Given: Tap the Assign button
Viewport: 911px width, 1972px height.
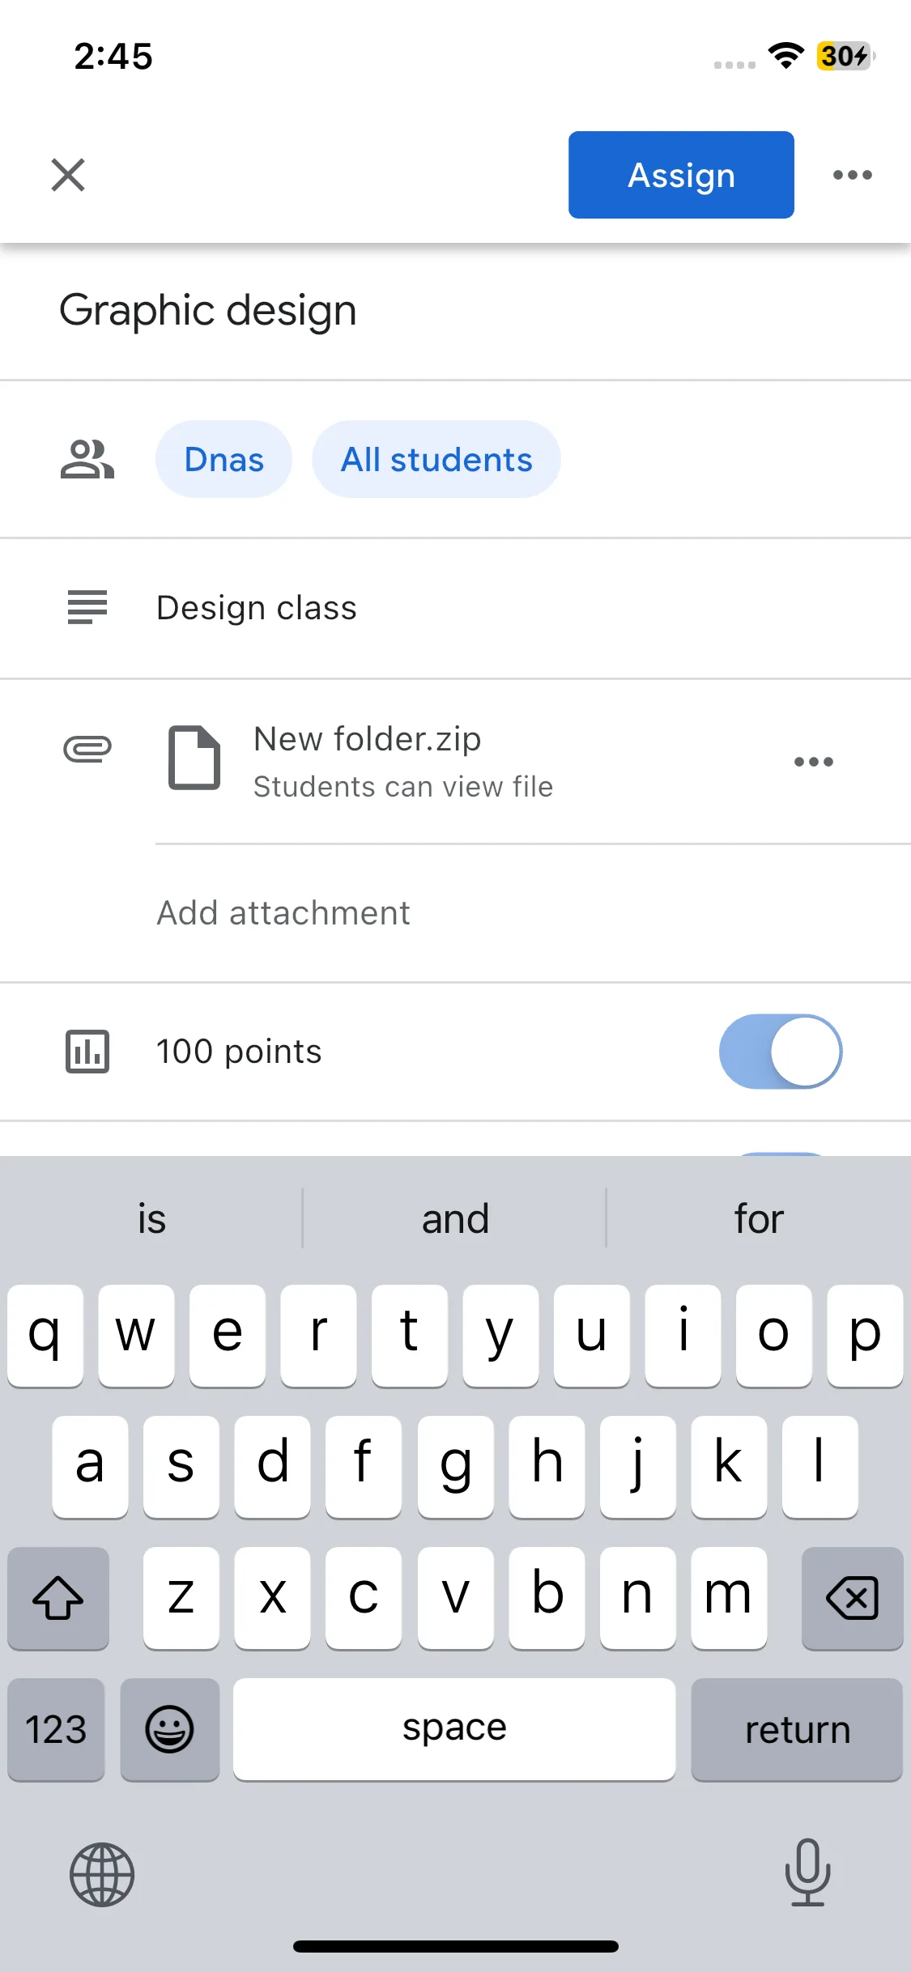Looking at the screenshot, I should coord(681,175).
